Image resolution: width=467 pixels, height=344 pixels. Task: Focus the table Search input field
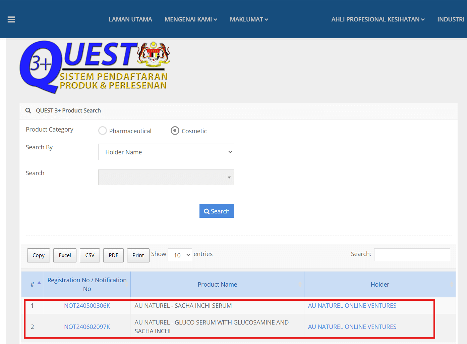coord(412,255)
